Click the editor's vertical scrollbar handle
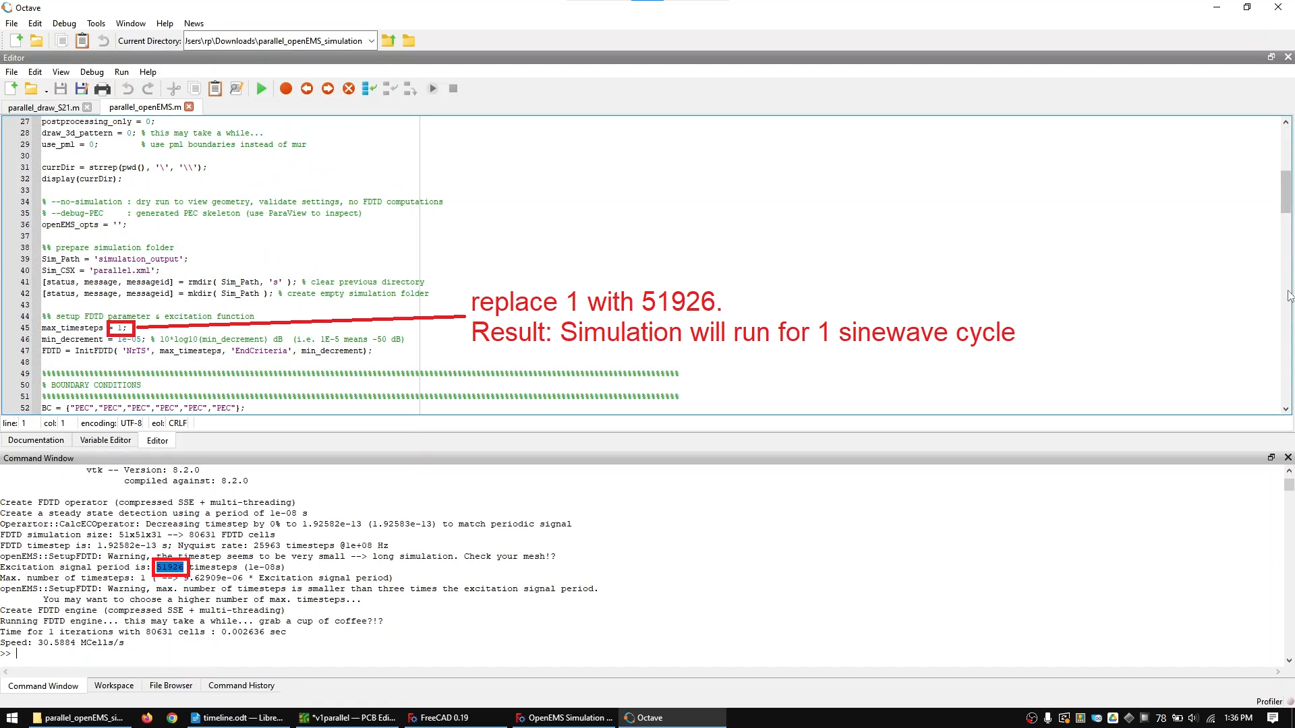Screen dimensions: 1295x728 pyautogui.click(x=1286, y=191)
